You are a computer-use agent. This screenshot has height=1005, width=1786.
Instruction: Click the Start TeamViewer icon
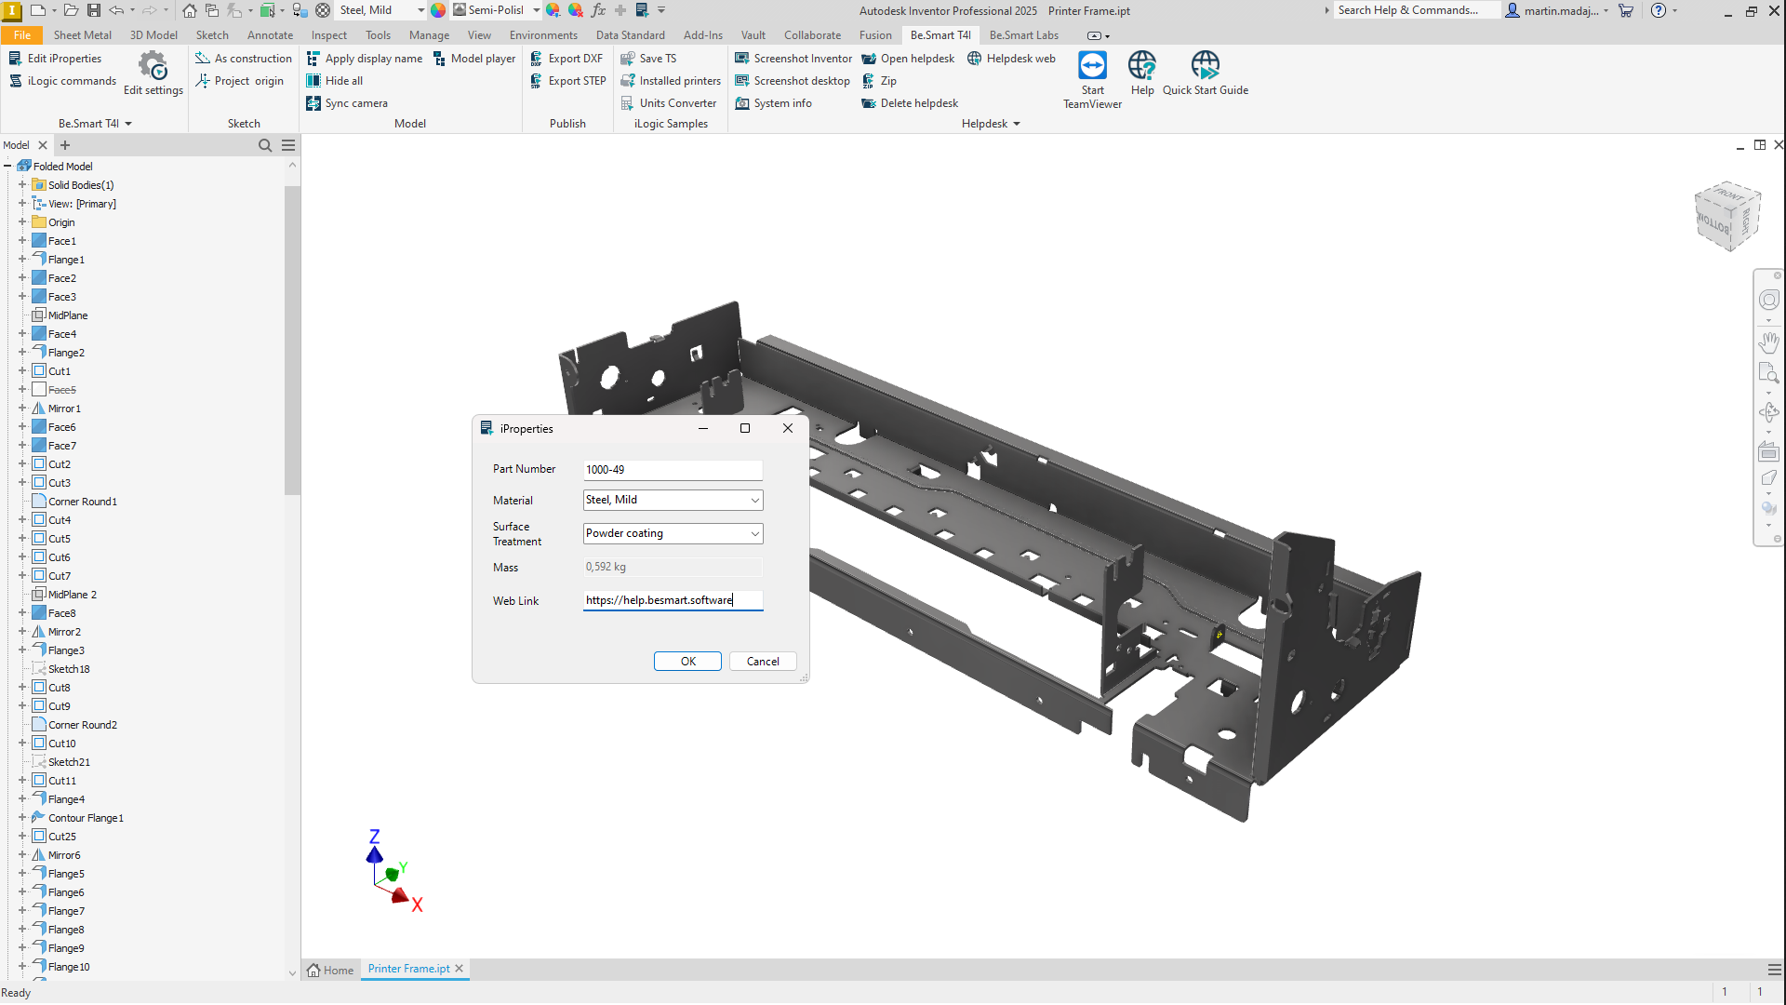pyautogui.click(x=1092, y=67)
